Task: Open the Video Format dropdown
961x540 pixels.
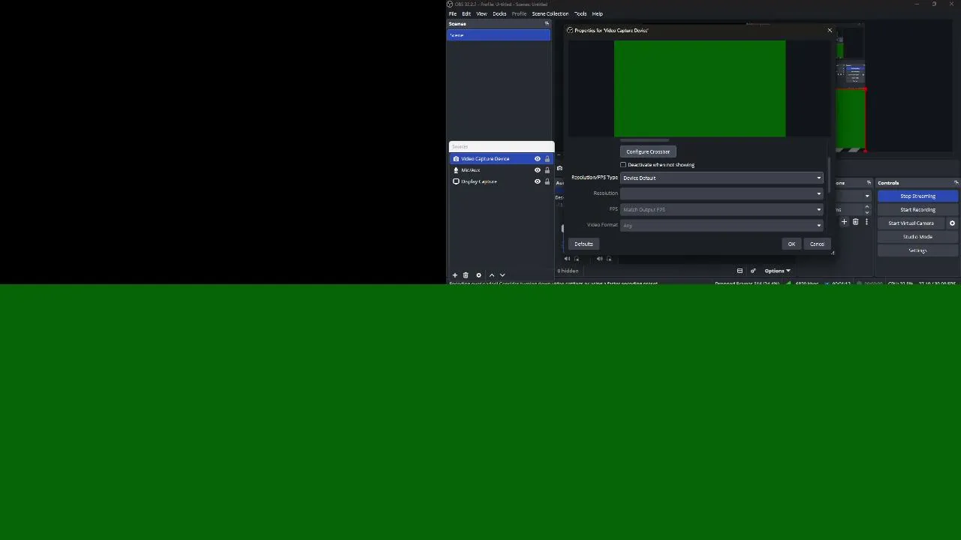Action: (x=722, y=225)
